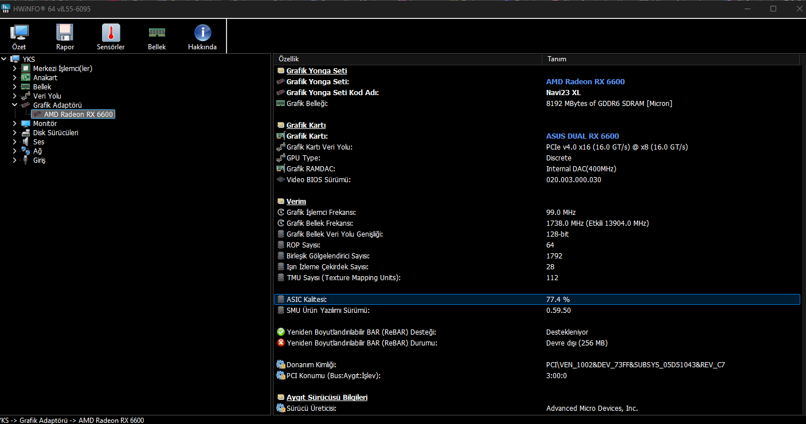Collapse the YKS root node
Screen dimensions: 806x424
point(5,59)
